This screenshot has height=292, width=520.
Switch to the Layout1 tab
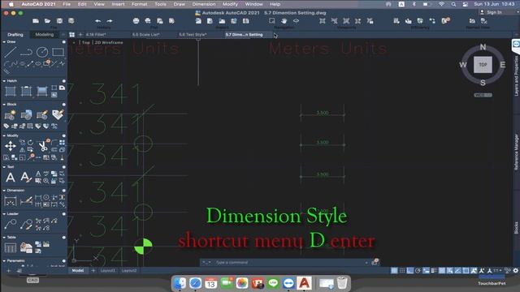[108, 270]
